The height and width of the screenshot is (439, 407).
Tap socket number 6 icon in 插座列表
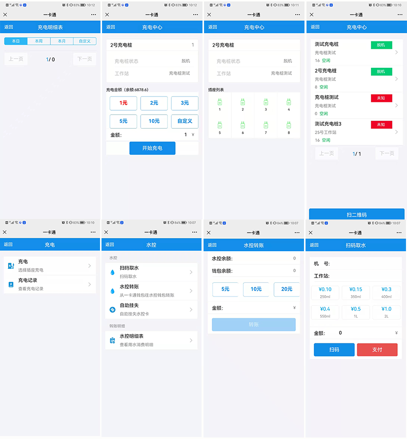tap(243, 126)
